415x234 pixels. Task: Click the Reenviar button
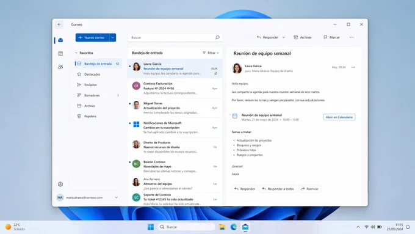pos(309,189)
